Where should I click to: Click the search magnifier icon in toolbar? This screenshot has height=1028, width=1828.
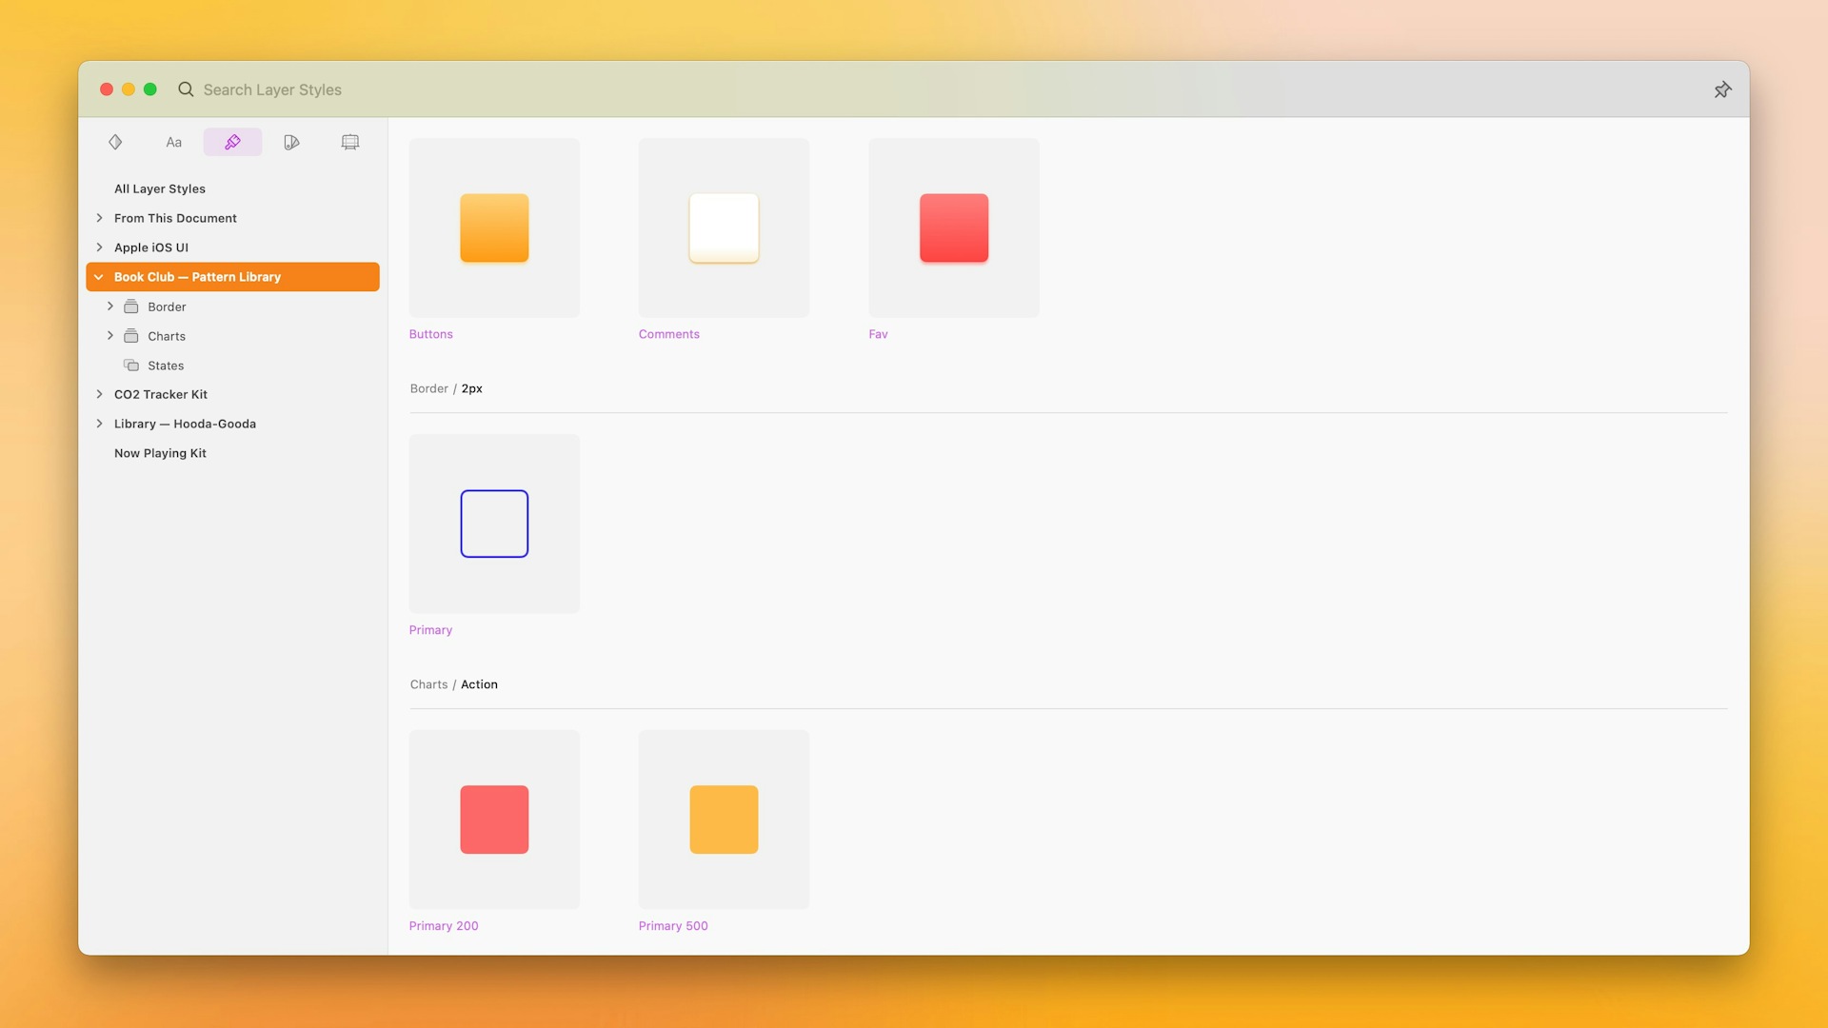[x=185, y=89]
